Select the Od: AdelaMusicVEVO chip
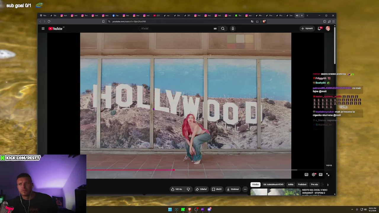This screenshot has height=213, width=379. click(273, 185)
